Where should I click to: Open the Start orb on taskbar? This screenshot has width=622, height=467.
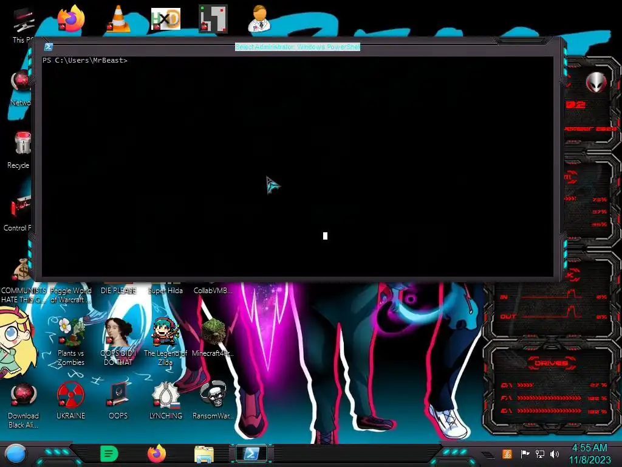[16, 454]
